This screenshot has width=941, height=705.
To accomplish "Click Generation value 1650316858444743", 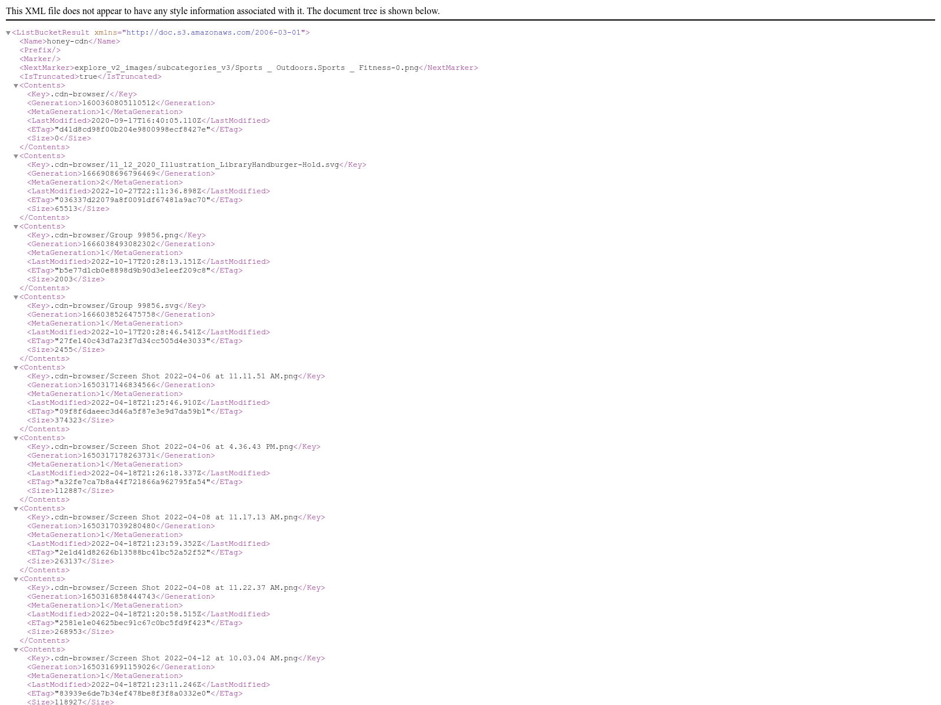I will click(119, 596).
